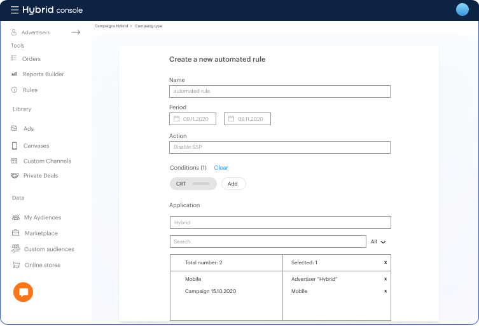Click the Orders list icon
479x326 pixels.
(x=14, y=58)
